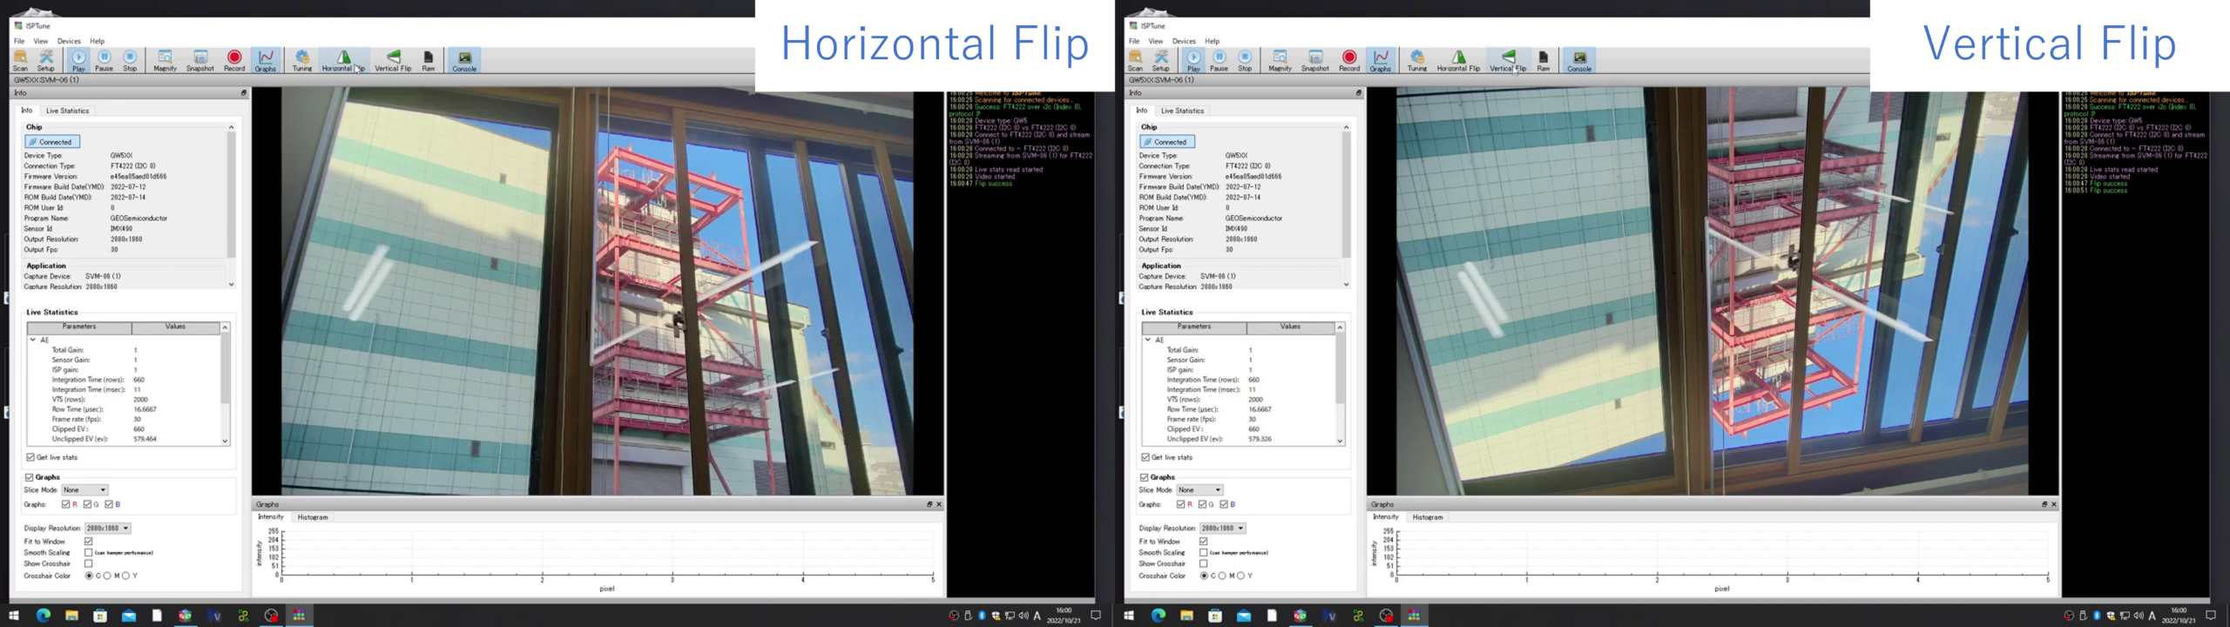This screenshot has height=627, width=2230.
Task: Click the Scan icon in left ISPTune window
Action: (20, 59)
